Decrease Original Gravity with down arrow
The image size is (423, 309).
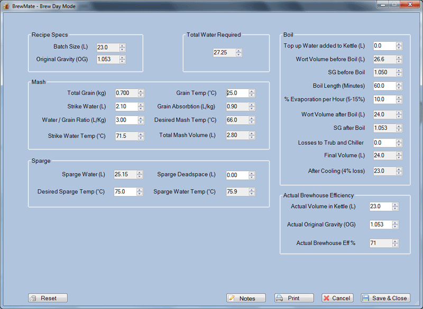pos(122,62)
